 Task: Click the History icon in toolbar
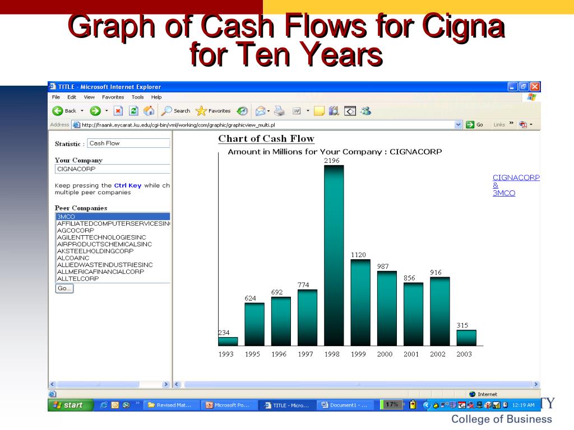click(242, 111)
